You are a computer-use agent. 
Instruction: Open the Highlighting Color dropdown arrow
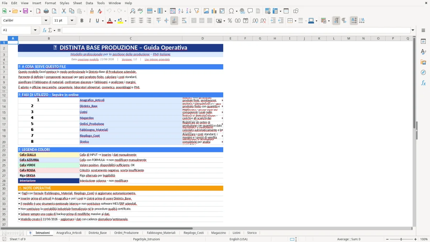[x=125, y=21]
